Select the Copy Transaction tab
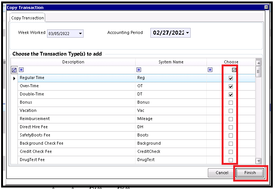275x189 pixels. point(28,18)
